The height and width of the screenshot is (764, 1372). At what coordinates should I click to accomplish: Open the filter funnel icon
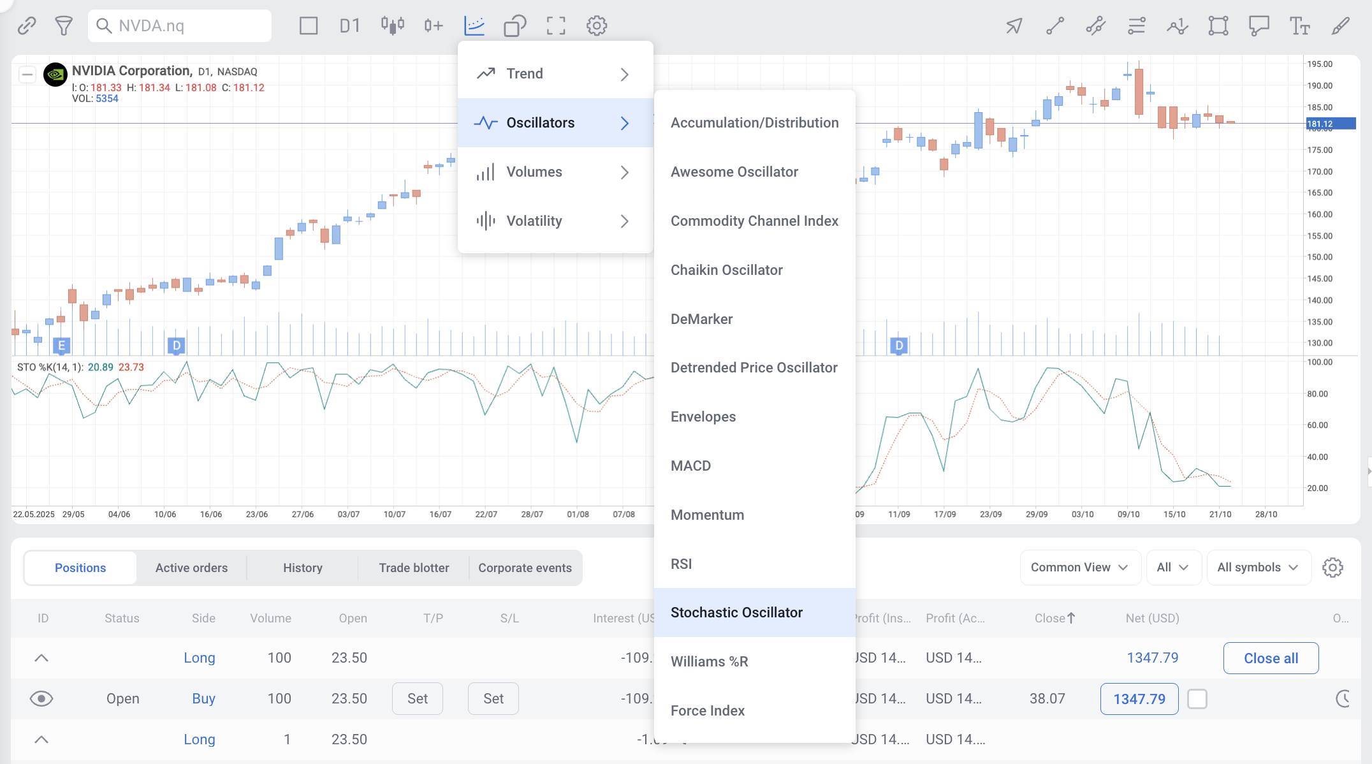(x=63, y=26)
